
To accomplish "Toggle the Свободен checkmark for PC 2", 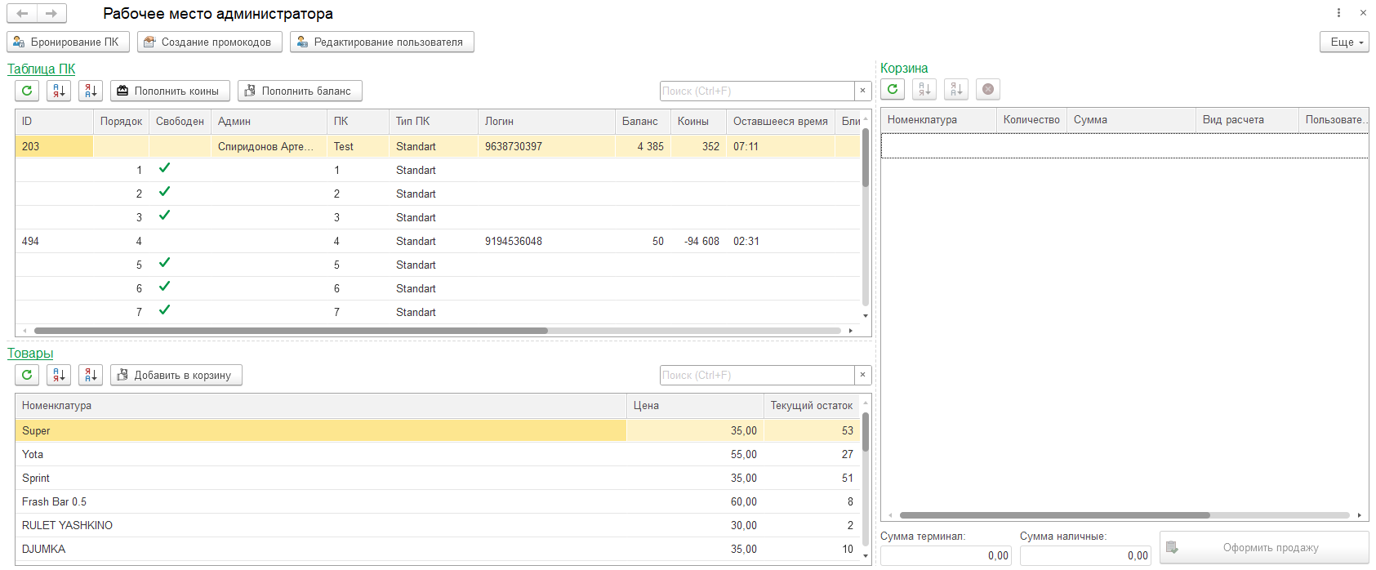I will (164, 192).
